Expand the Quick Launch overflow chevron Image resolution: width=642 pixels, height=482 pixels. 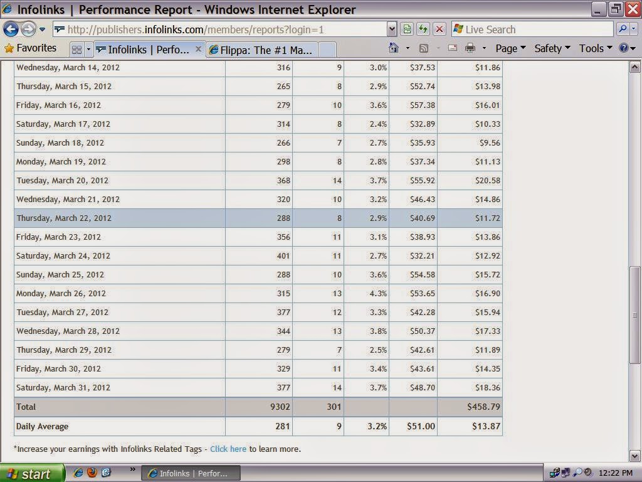[133, 469]
